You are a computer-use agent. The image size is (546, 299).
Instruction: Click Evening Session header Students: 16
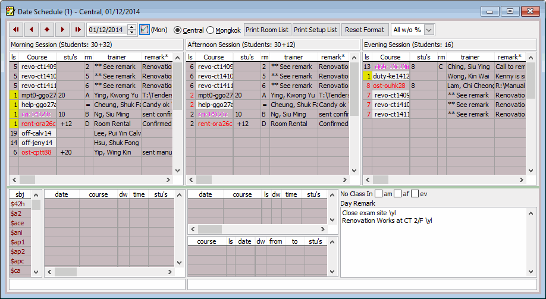(450, 45)
